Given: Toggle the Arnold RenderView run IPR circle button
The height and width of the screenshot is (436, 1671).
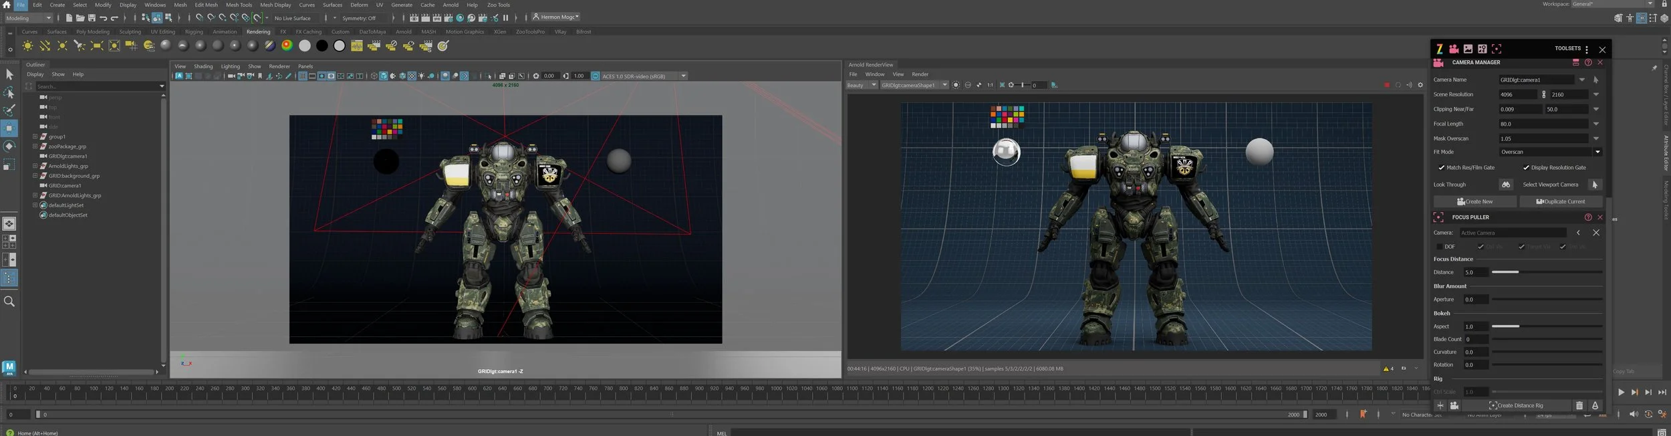Looking at the screenshot, I should click(x=956, y=85).
